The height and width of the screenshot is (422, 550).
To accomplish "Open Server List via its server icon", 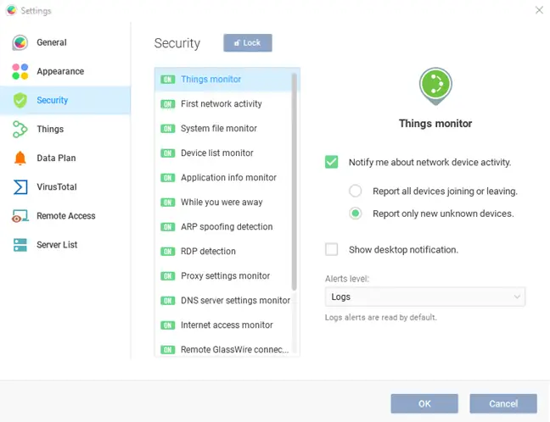I will 20,245.
